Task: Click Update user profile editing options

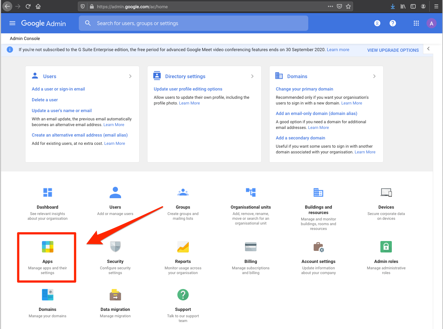Action: (x=188, y=89)
